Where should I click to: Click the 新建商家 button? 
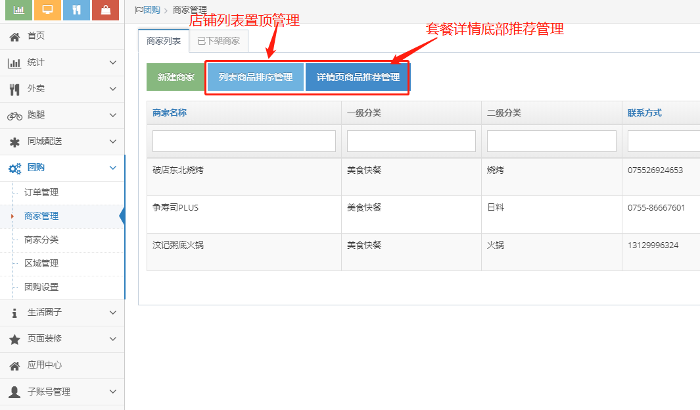[x=175, y=77]
